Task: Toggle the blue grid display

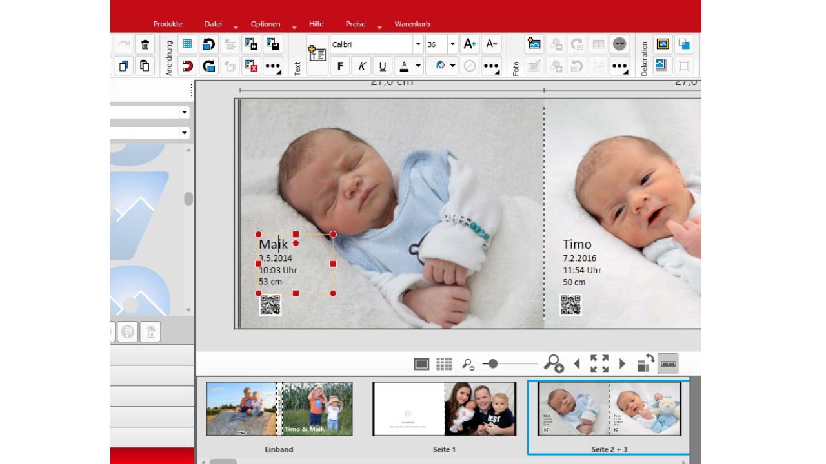Action: click(187, 44)
